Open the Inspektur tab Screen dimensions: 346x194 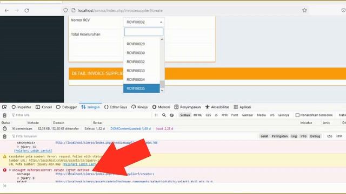[22, 107]
